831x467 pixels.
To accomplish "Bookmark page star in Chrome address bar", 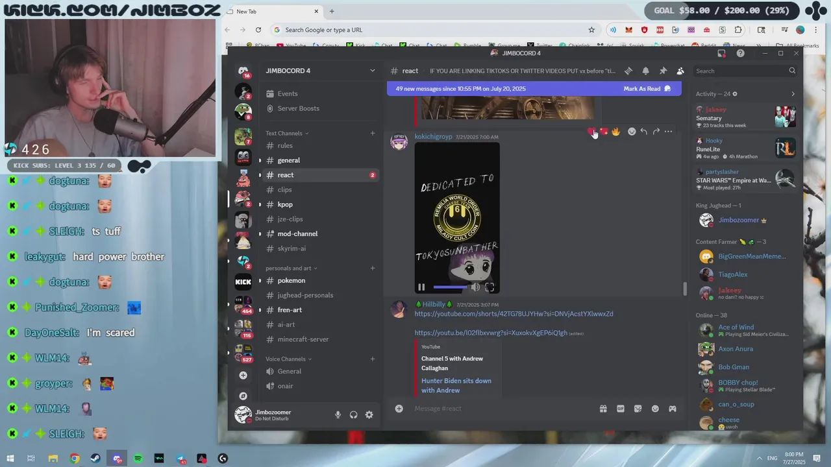I will click(591, 30).
